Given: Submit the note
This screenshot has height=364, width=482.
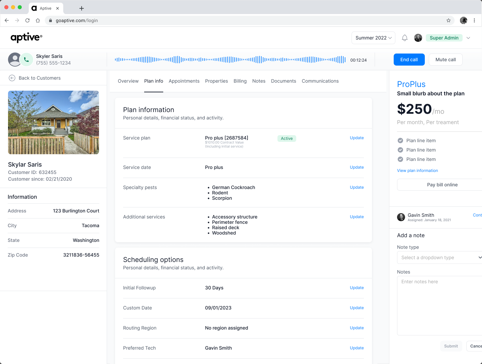Looking at the screenshot, I should [451, 346].
